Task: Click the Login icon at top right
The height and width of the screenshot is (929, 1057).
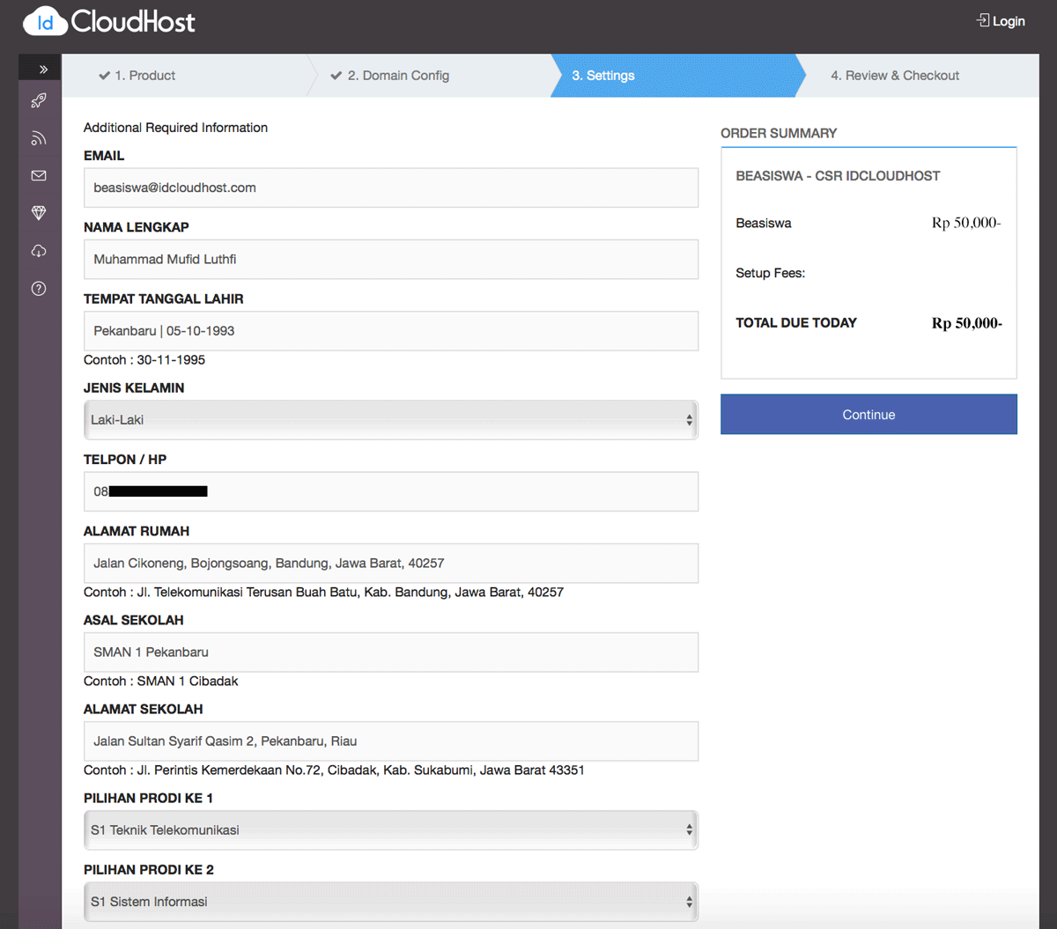Action: (x=982, y=19)
